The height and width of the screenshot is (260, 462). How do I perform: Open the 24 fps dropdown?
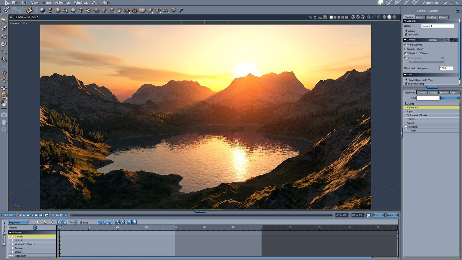[x=392, y=215]
